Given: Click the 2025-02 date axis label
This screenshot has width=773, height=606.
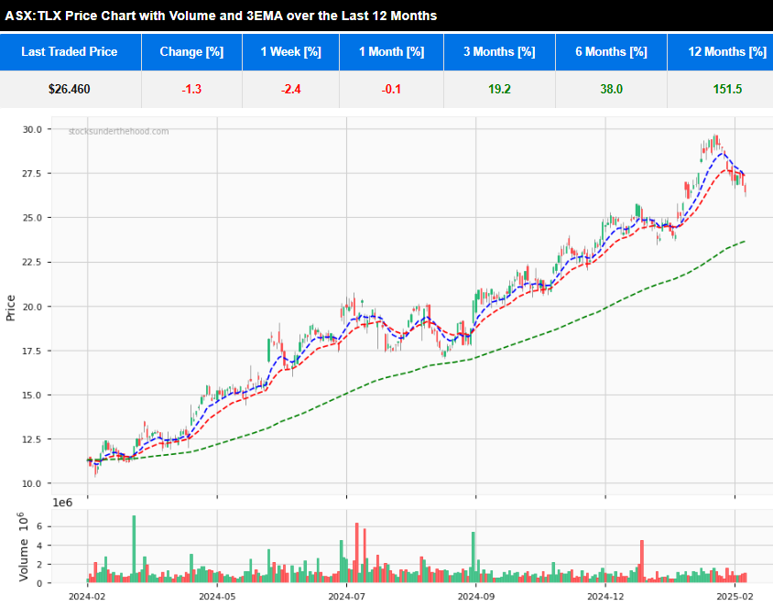Looking at the screenshot, I should coord(735,597).
